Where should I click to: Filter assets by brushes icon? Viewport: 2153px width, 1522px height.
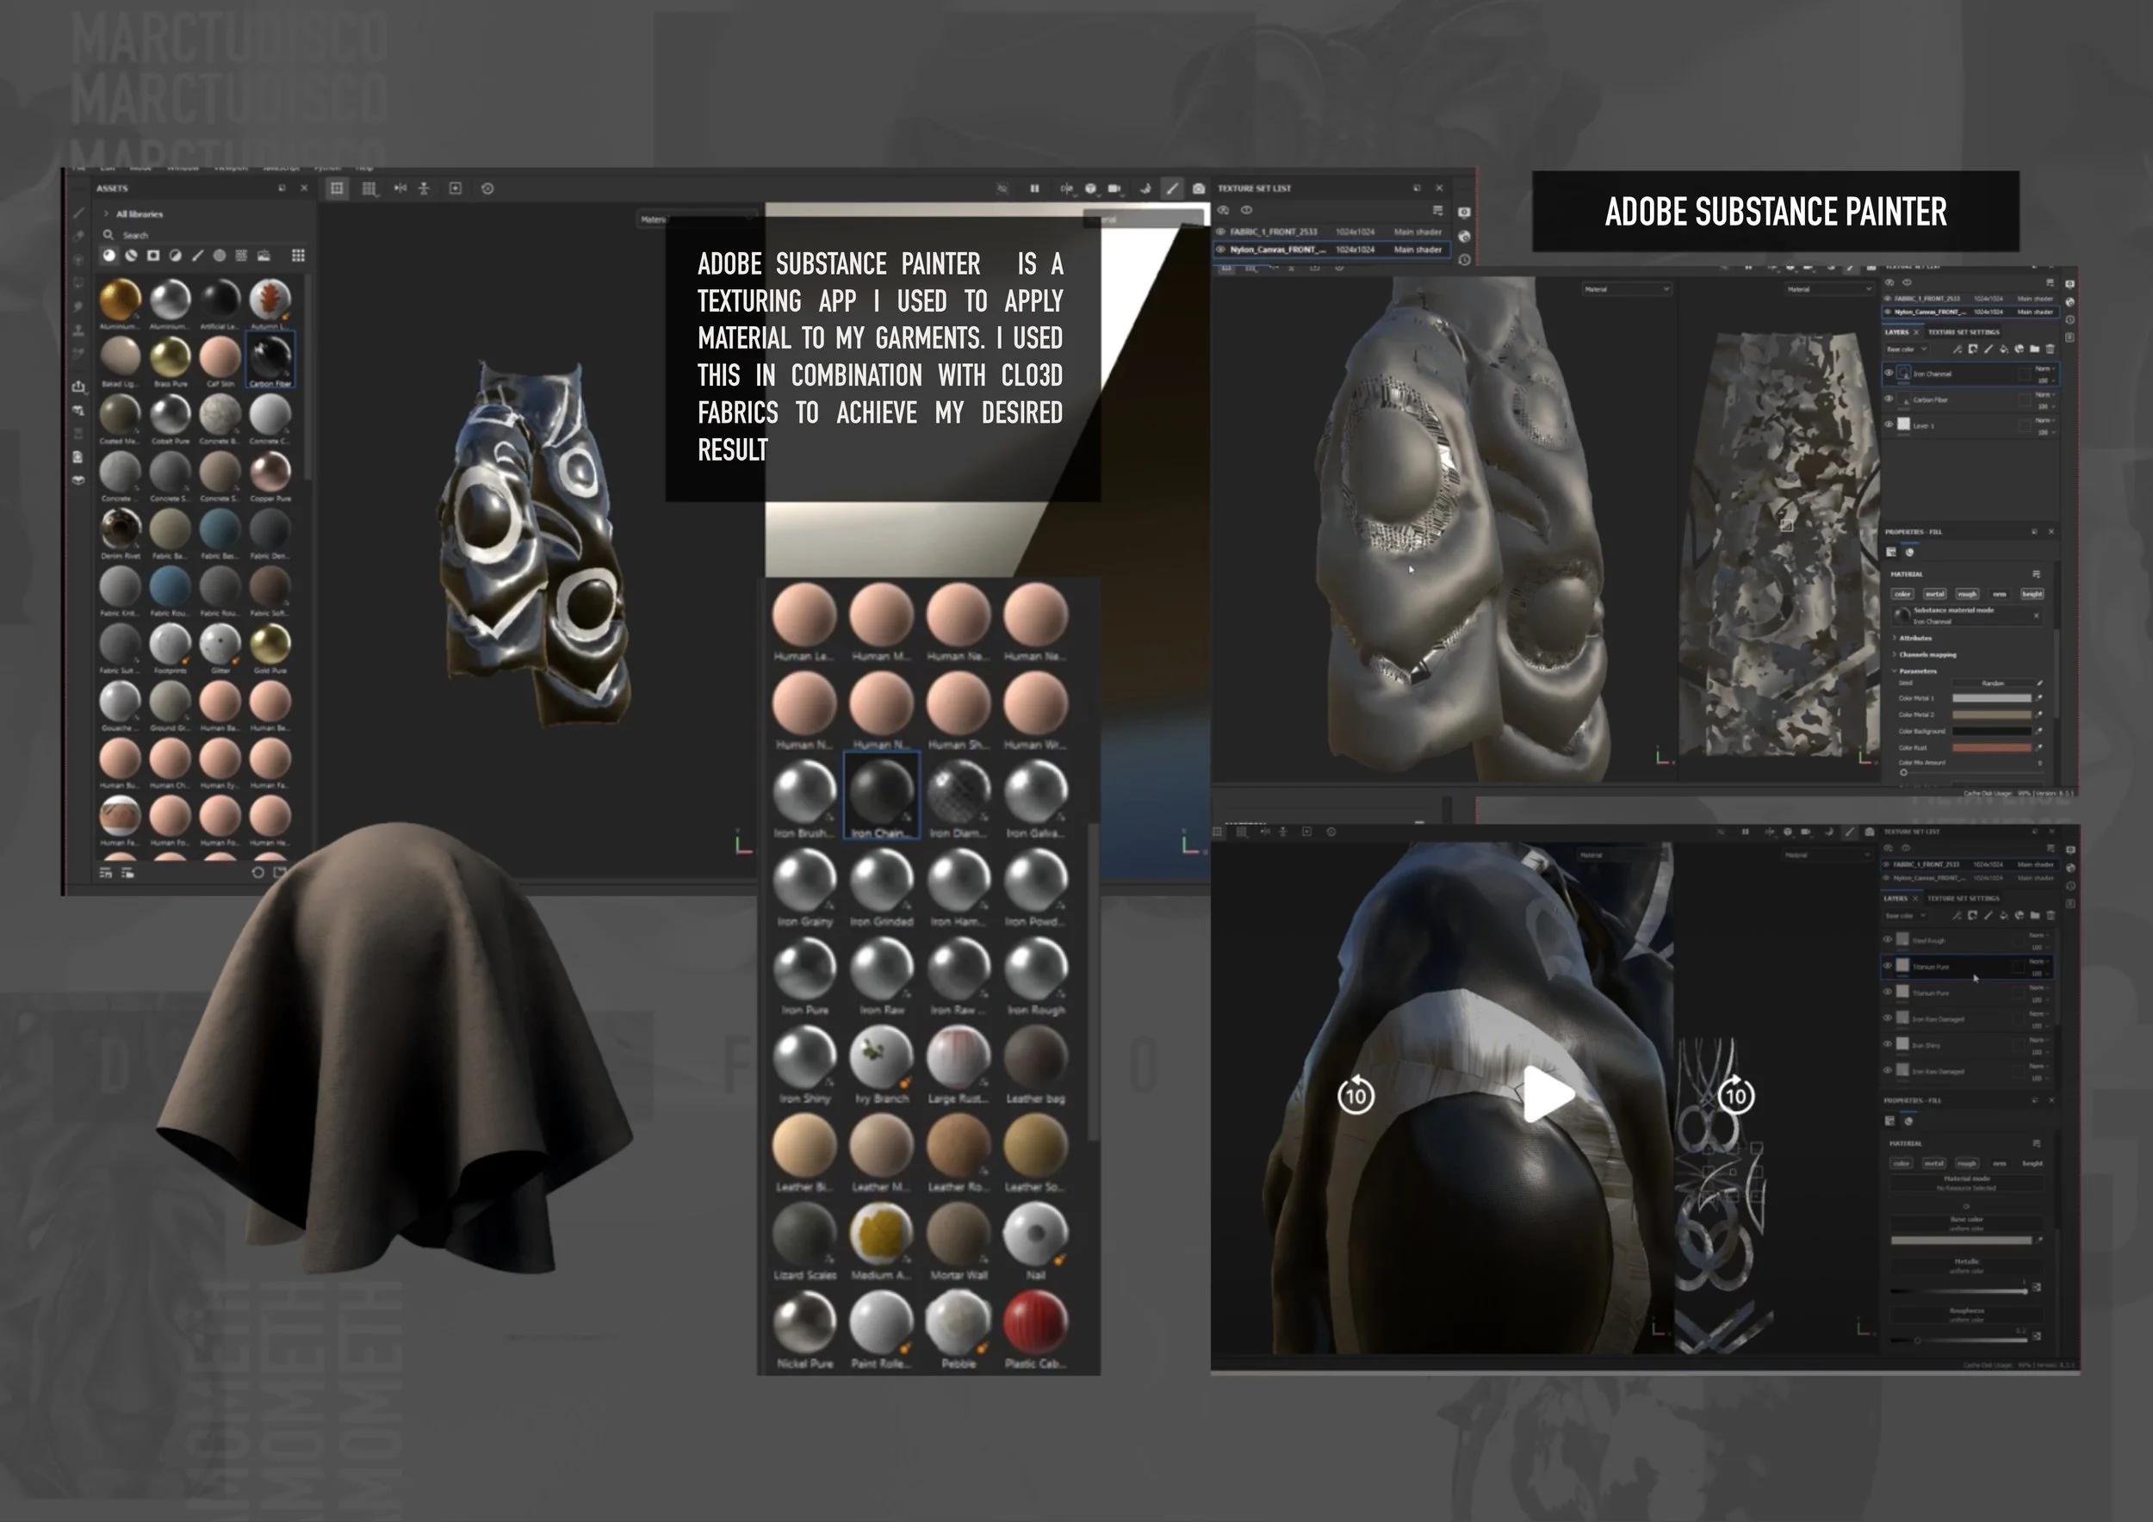tap(197, 255)
